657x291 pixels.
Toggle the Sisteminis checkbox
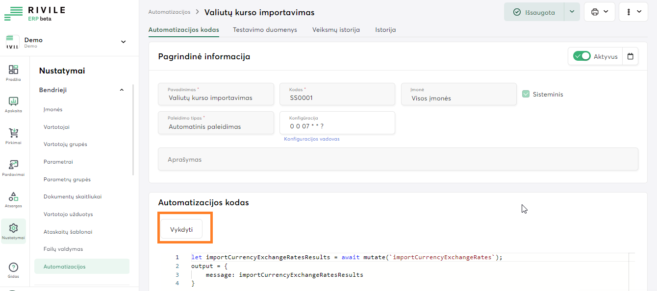click(x=526, y=94)
